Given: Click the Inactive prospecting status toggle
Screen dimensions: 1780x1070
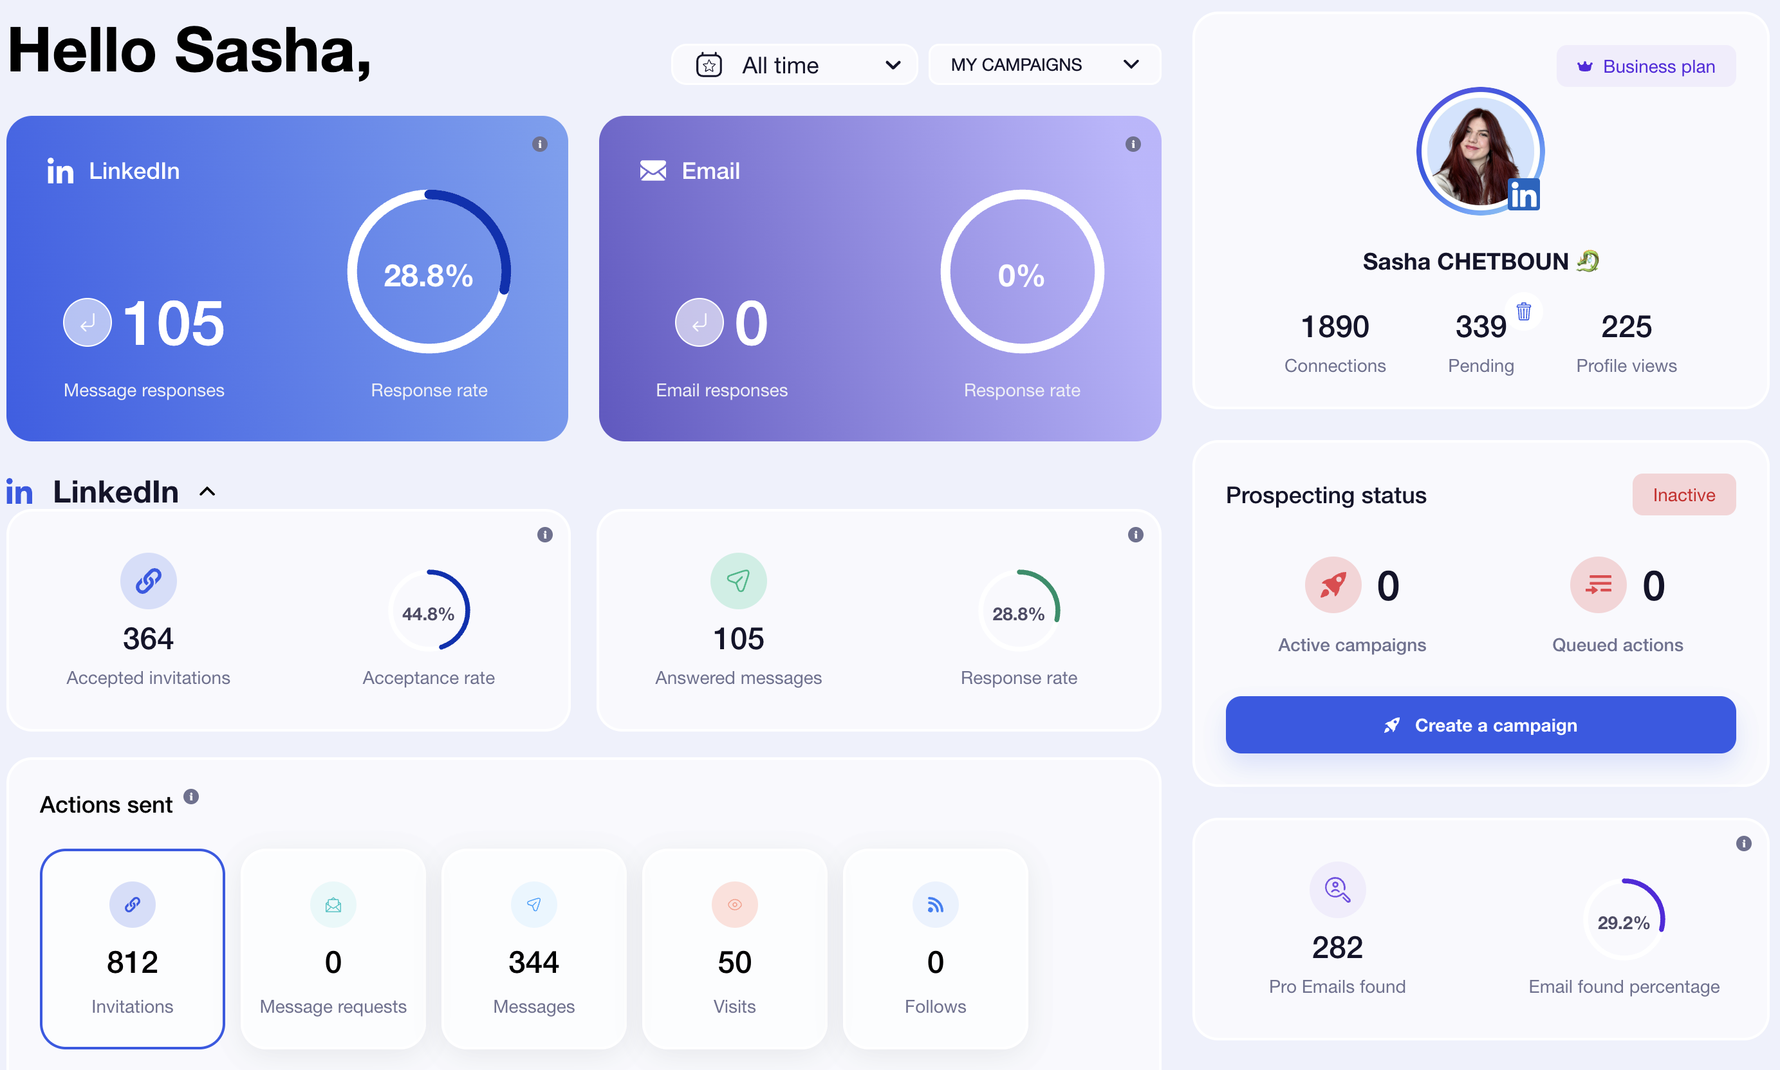Looking at the screenshot, I should pyautogui.click(x=1682, y=494).
